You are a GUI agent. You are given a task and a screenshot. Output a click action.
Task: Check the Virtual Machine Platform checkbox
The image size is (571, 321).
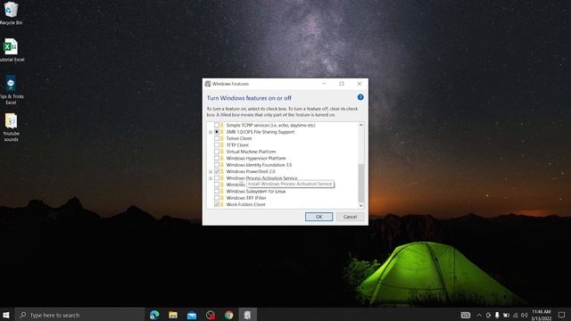(217, 152)
